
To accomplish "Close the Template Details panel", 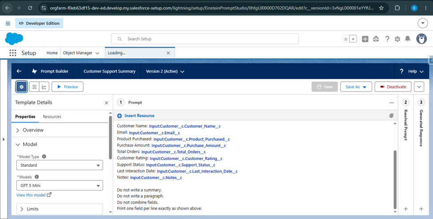I will [106, 103].
